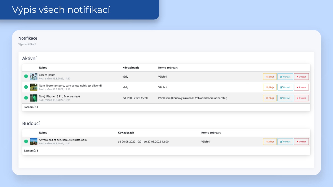
Task: Click 'od 20.08.2022 10:21 do 27.08.2022 12:00' cell
Action: tap(143, 142)
